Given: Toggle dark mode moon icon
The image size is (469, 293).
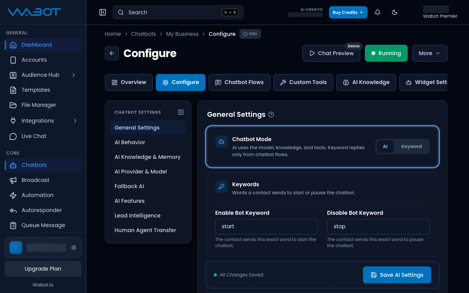Looking at the screenshot, I should pyautogui.click(x=395, y=12).
